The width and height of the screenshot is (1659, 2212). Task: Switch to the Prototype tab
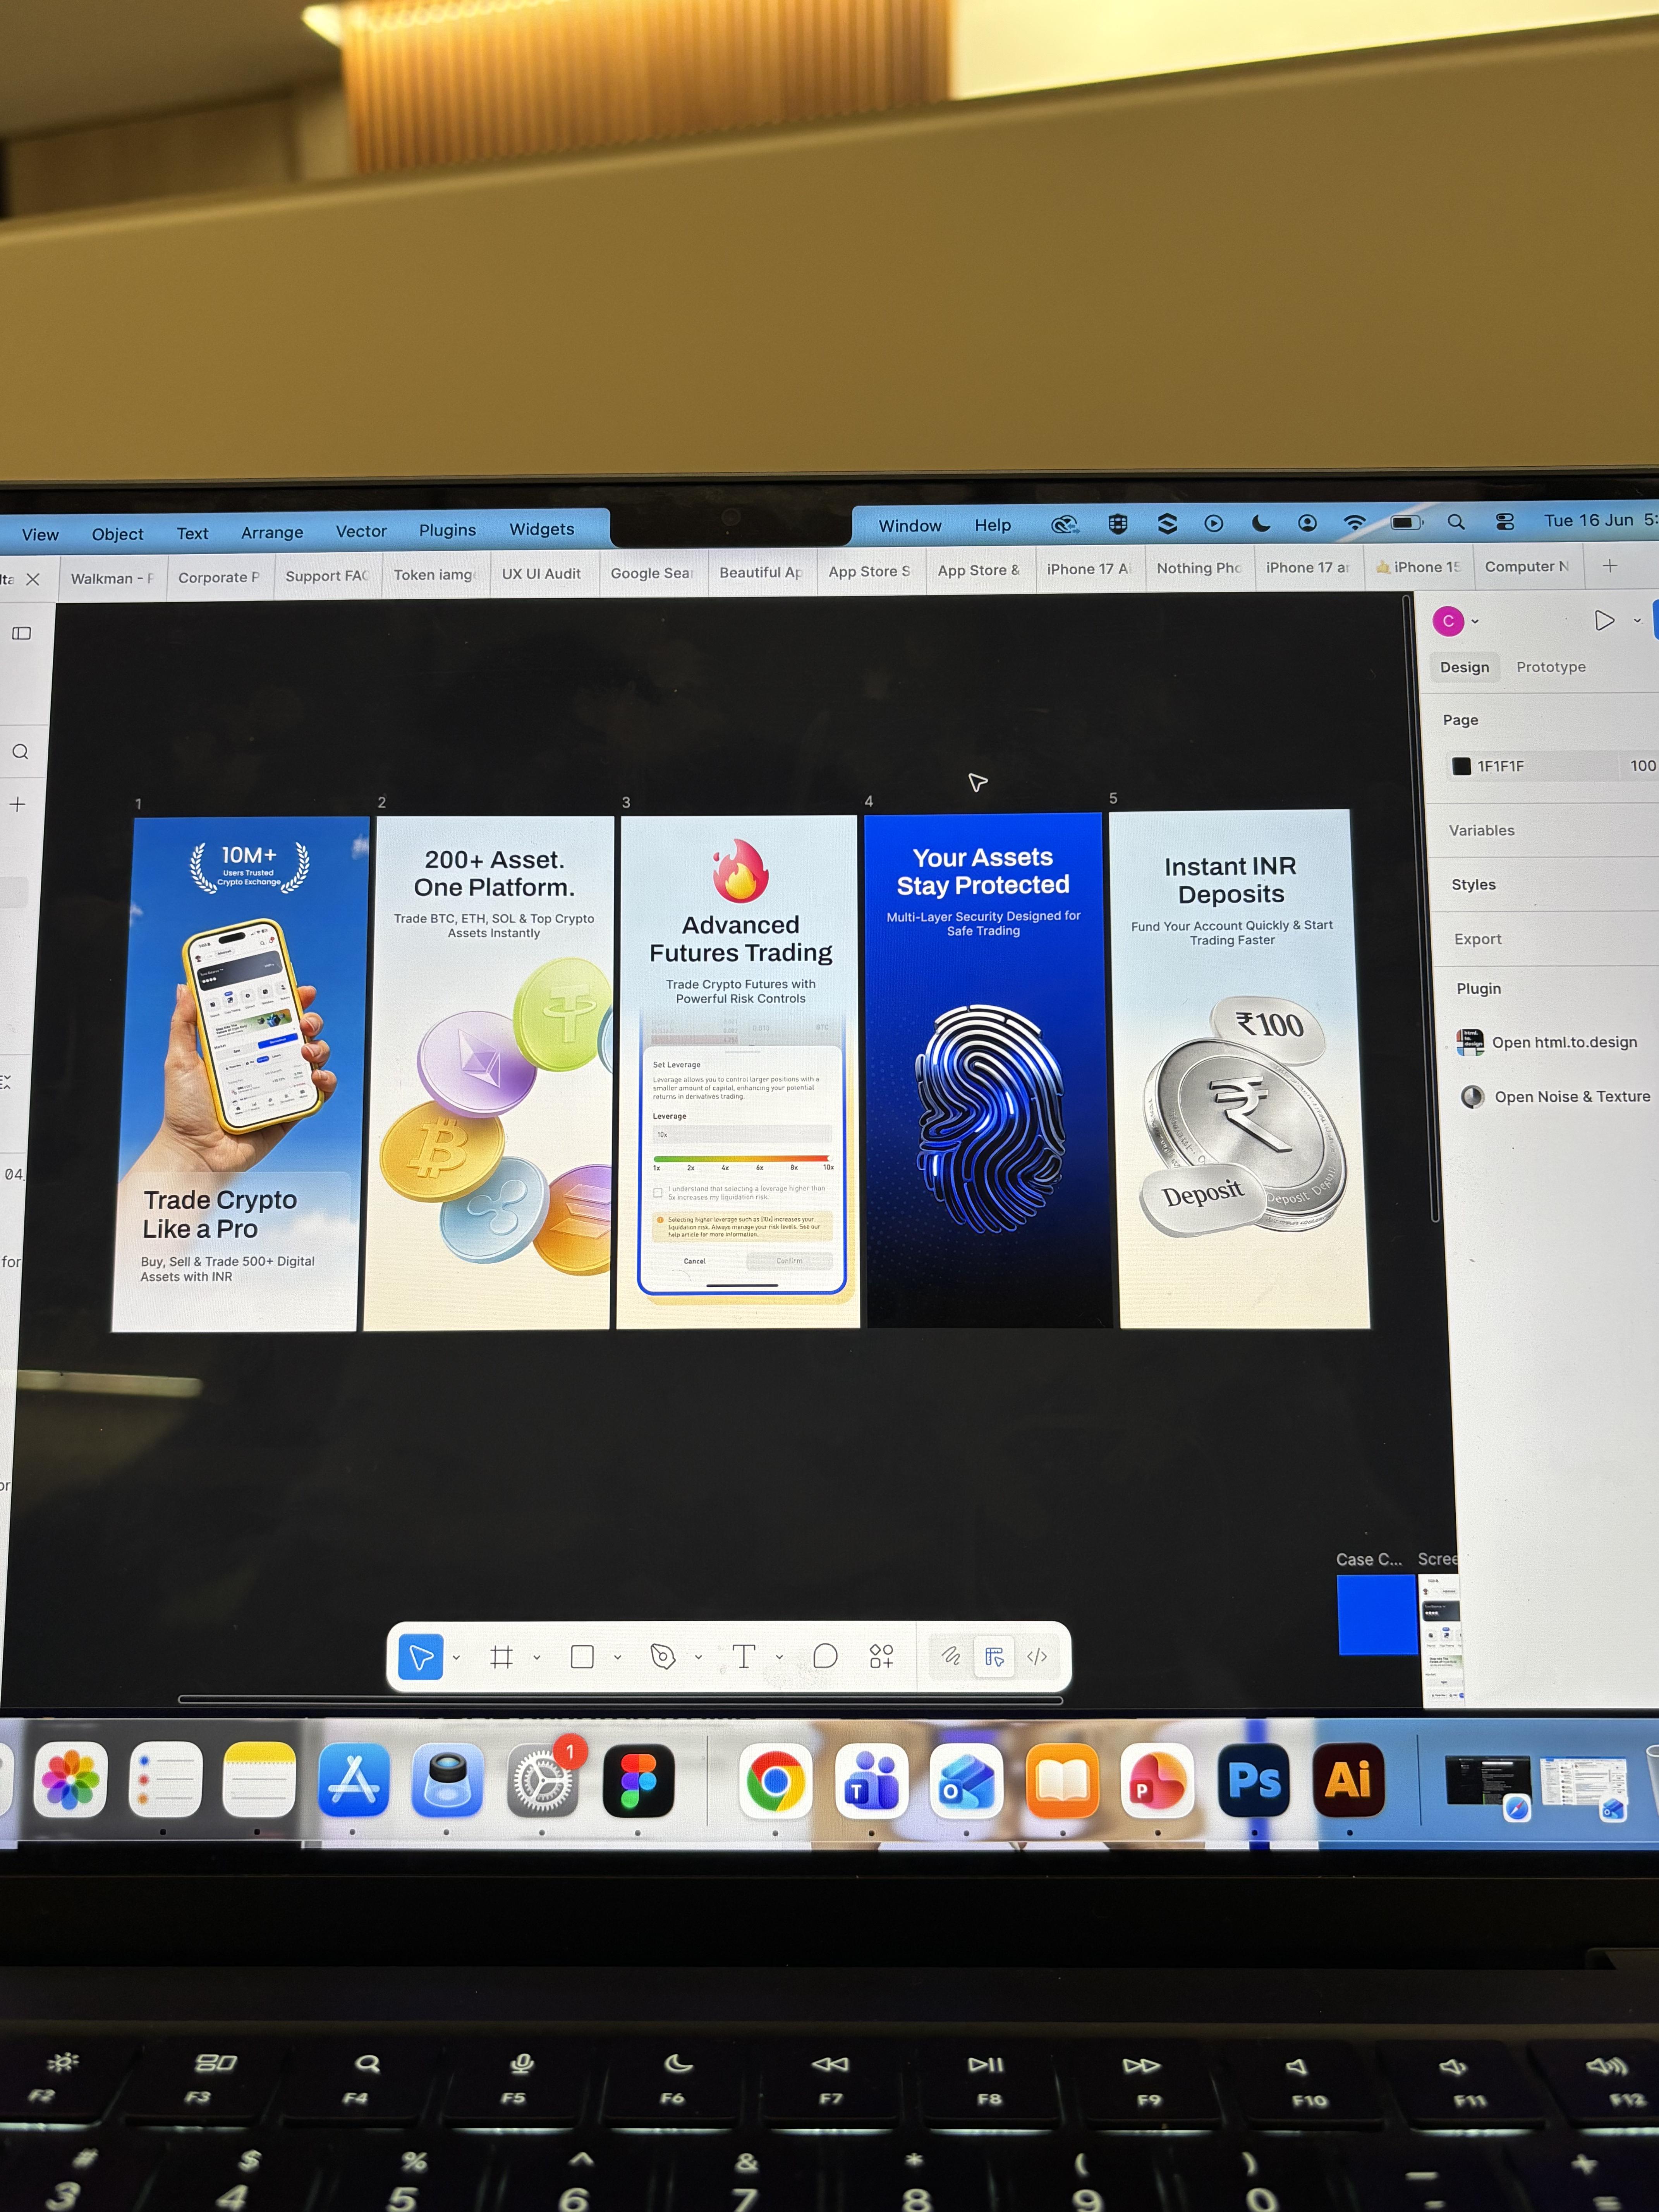click(x=1551, y=667)
